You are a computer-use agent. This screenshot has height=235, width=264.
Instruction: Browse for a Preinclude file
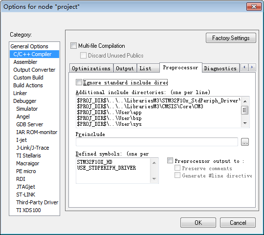(245, 142)
